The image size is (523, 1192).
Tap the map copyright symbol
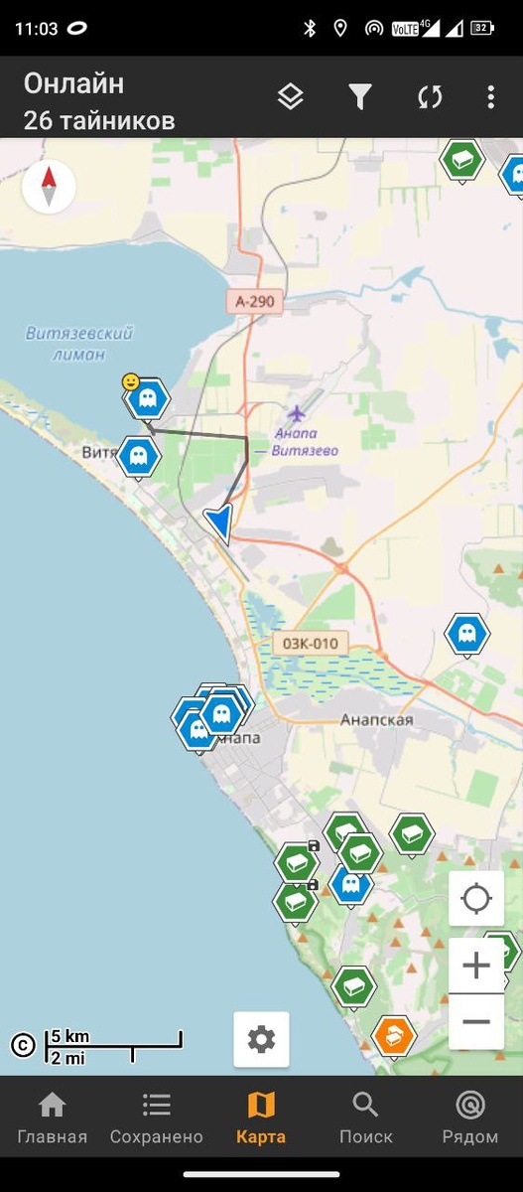tap(23, 1044)
